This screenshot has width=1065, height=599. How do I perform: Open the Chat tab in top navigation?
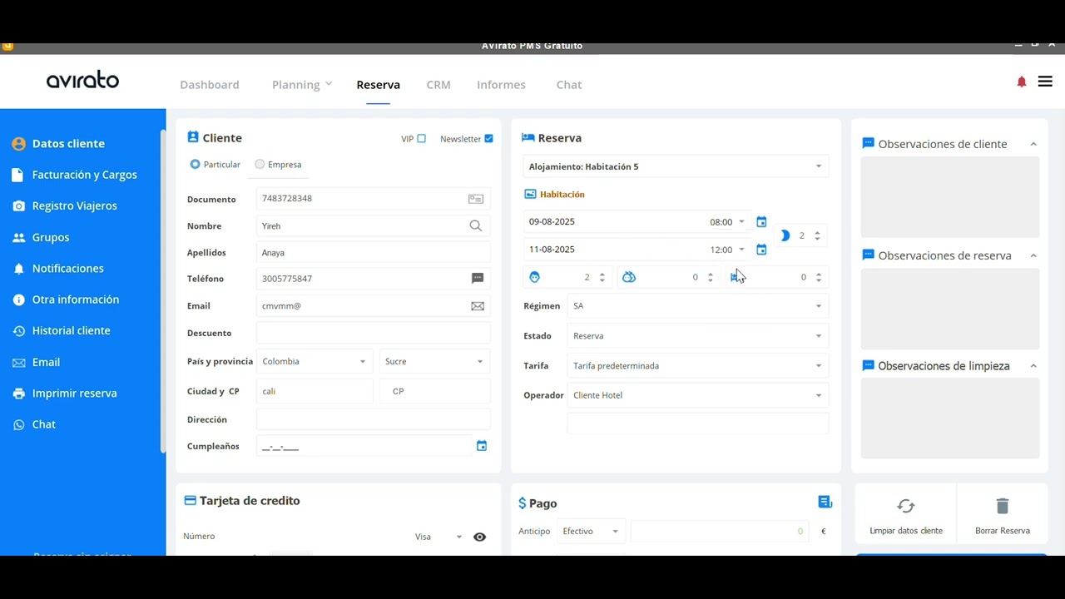(x=569, y=85)
